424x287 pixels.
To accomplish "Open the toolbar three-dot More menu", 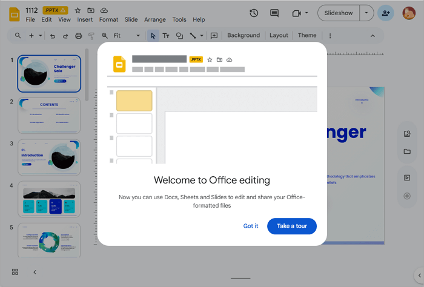I will [x=330, y=36].
